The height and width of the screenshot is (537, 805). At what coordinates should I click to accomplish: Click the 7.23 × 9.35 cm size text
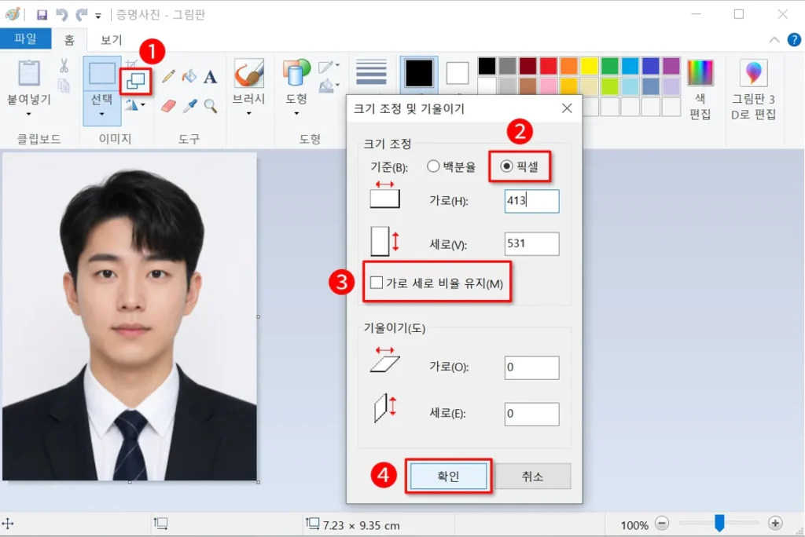361,525
